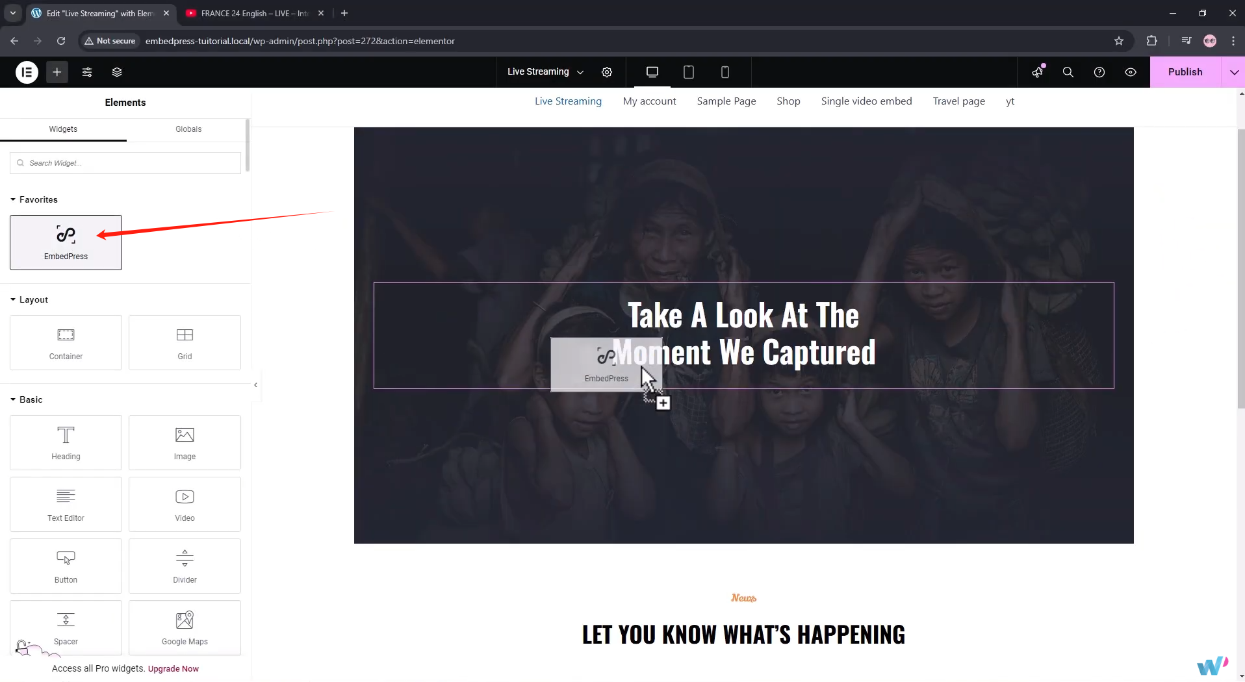Click the page vertical scrollbar thumb
Screen dimensions: 1245x682
(1241, 269)
